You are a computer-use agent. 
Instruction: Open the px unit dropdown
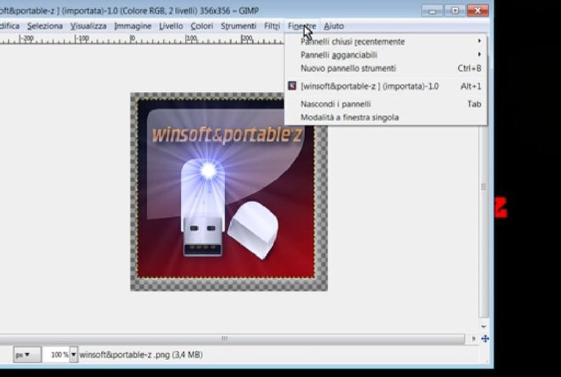point(27,354)
